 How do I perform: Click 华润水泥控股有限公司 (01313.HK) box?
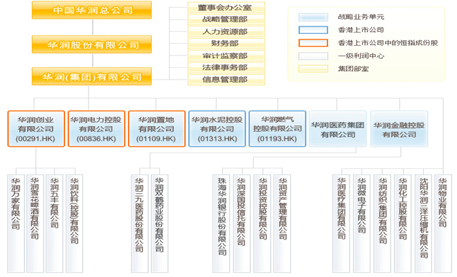point(217,129)
